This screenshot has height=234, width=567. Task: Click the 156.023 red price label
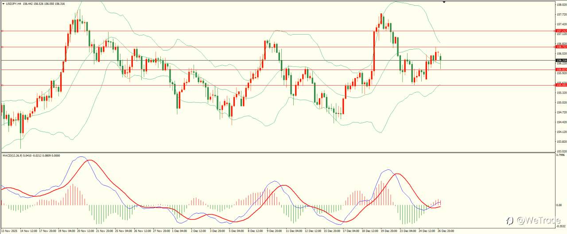click(x=561, y=70)
